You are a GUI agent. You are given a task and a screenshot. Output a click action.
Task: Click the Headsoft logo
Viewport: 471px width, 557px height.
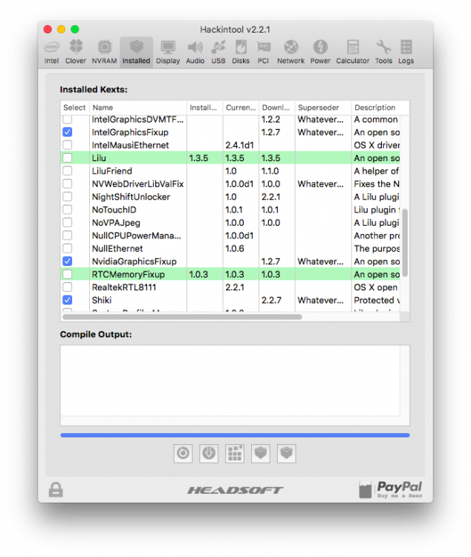click(235, 490)
